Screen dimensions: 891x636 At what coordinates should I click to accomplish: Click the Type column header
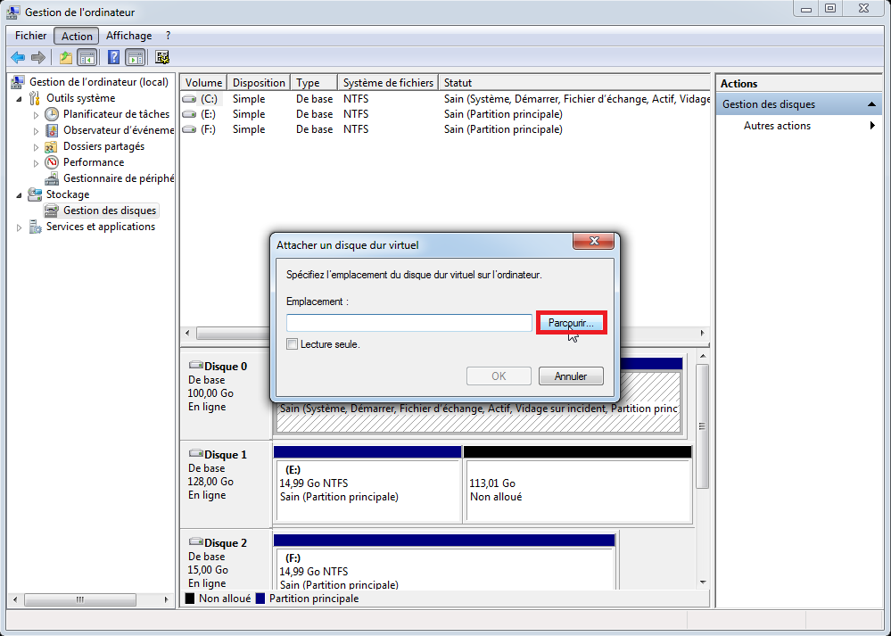[x=314, y=82]
